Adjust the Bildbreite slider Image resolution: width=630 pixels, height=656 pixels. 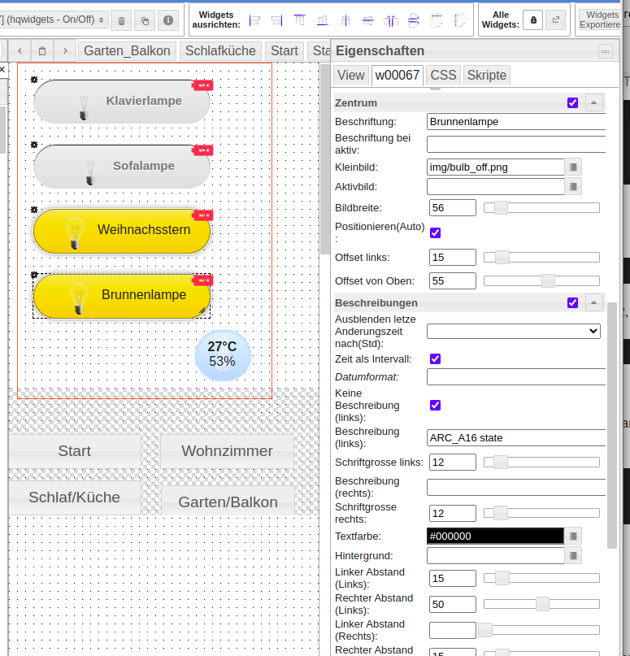[541, 208]
